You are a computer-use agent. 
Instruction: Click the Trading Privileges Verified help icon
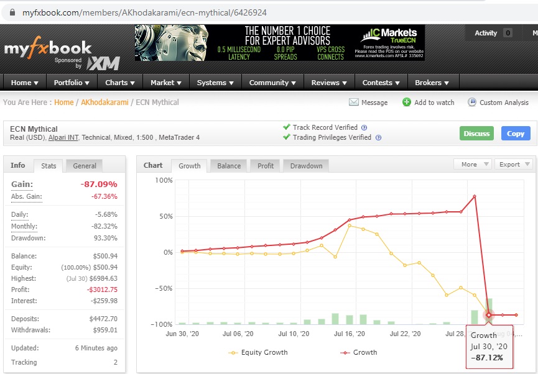tap(378, 137)
